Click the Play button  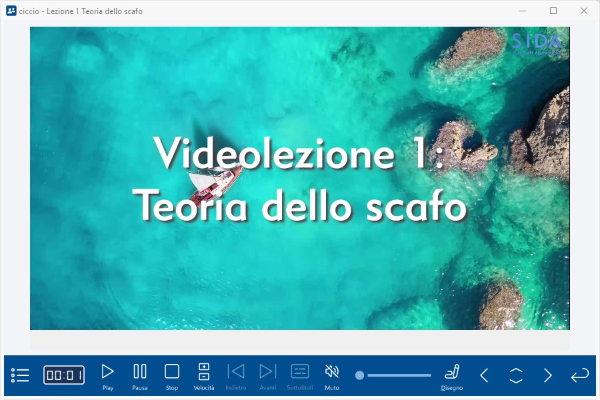click(x=107, y=375)
